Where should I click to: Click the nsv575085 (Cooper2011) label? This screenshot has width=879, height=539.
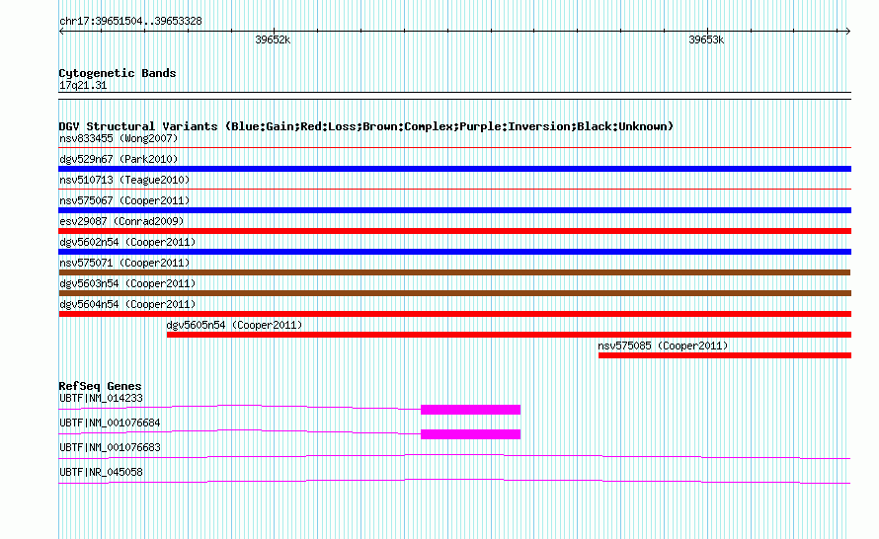click(663, 346)
